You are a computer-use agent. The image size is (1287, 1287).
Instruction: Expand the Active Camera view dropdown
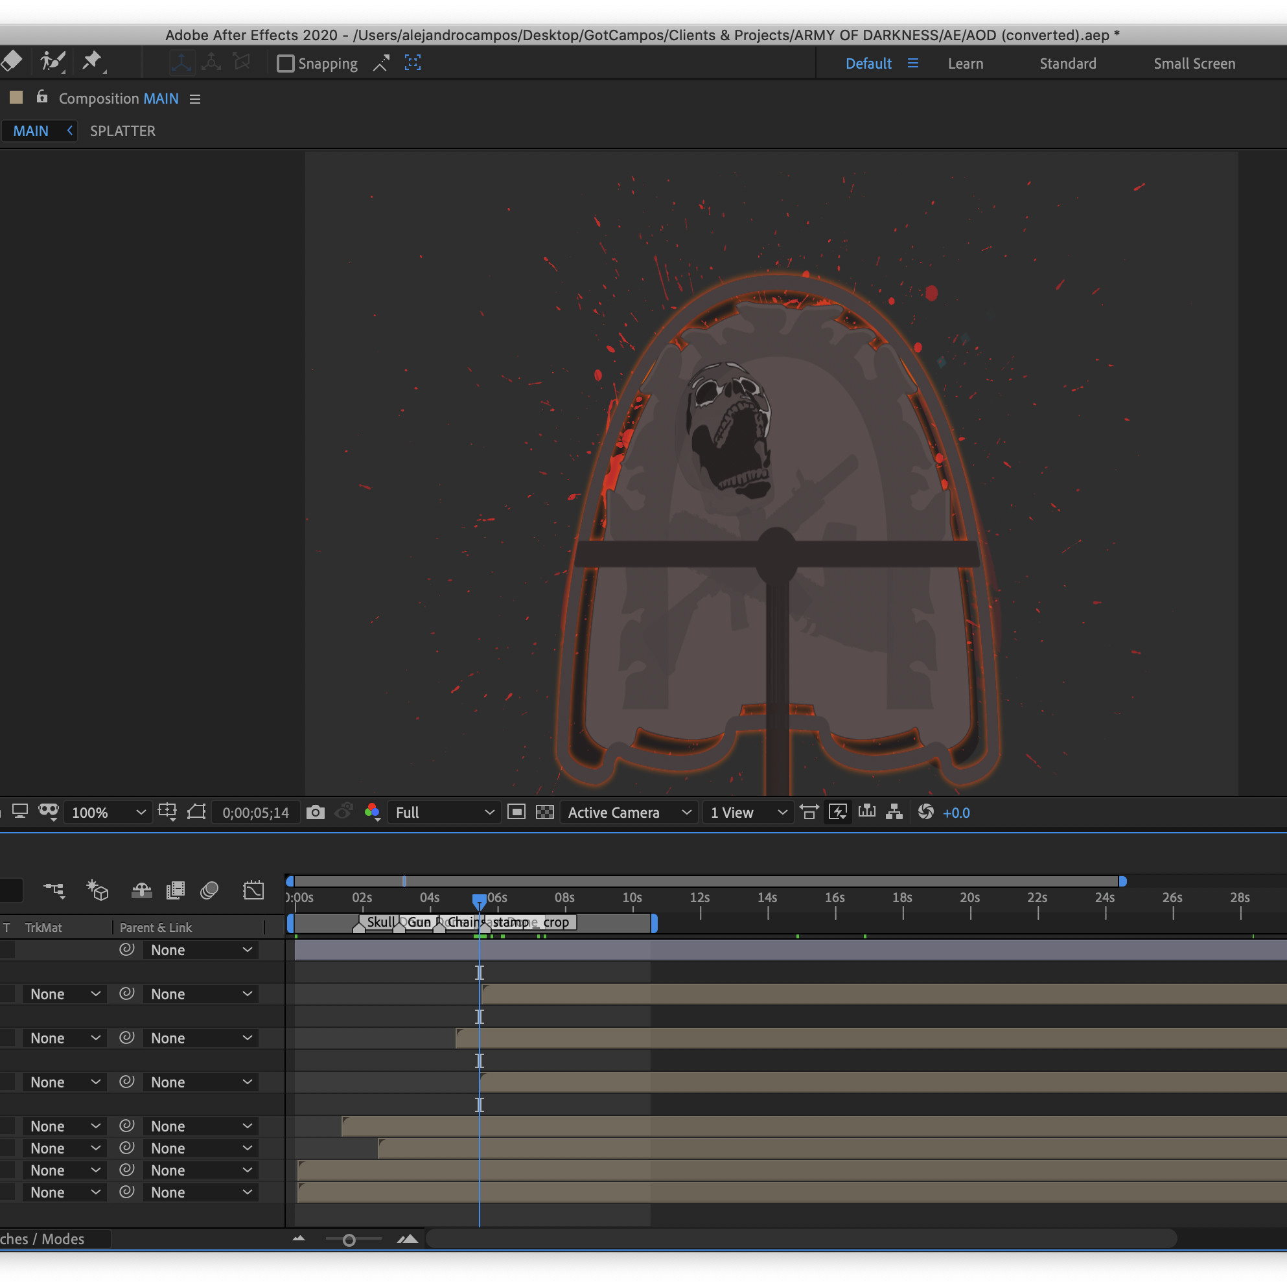629,813
